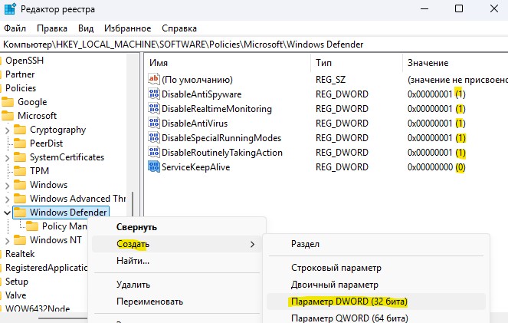Click the DisableRealtimeMonitoring row's REG_DWORD type

[342, 109]
